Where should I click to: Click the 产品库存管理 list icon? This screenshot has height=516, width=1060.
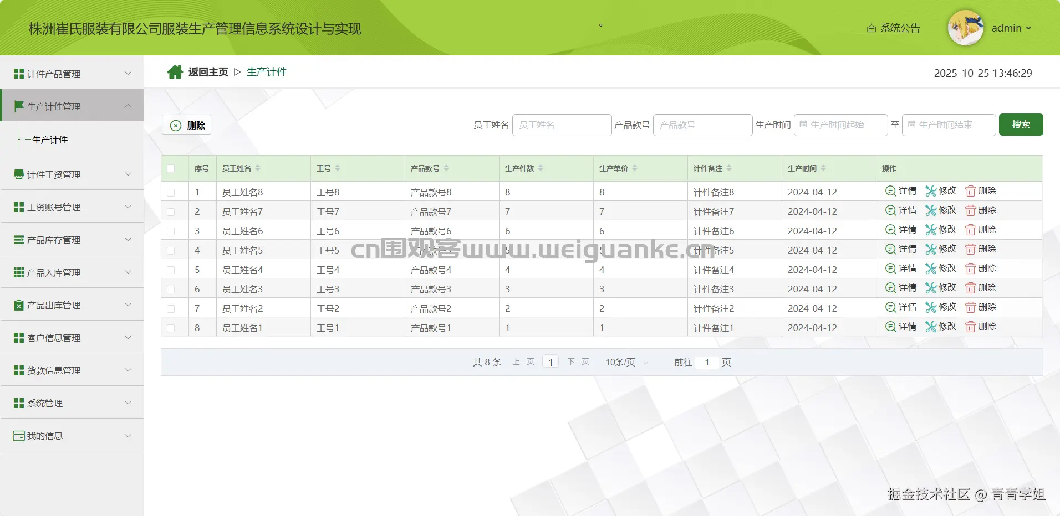point(19,240)
